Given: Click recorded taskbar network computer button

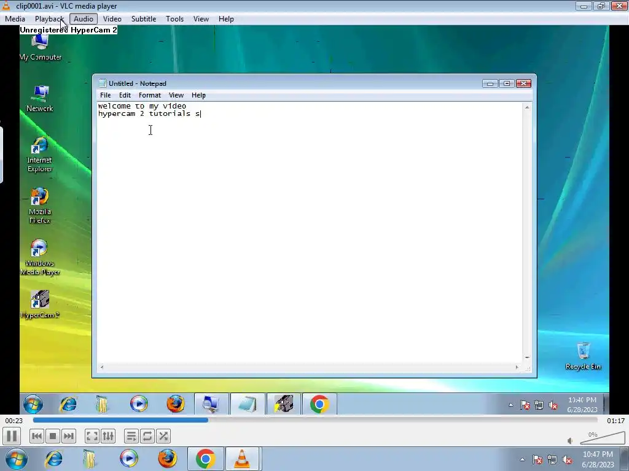Looking at the screenshot, I should tap(211, 404).
